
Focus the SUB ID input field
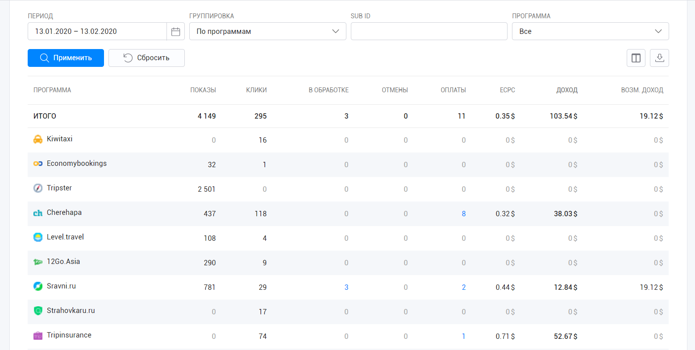click(429, 32)
